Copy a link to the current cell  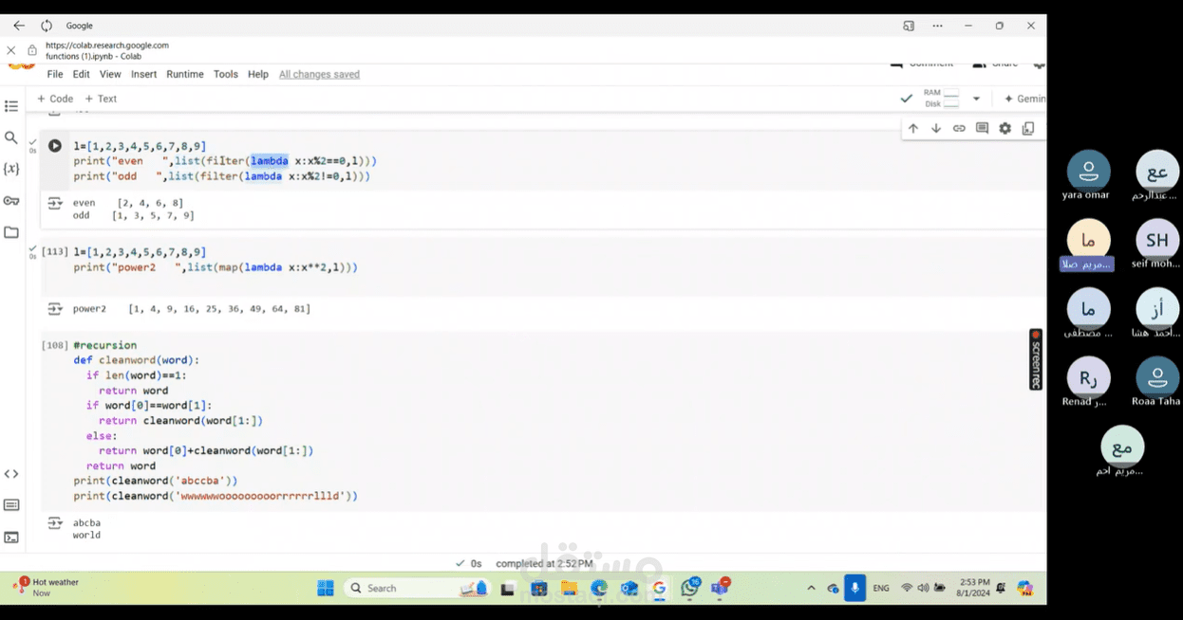pos(959,128)
